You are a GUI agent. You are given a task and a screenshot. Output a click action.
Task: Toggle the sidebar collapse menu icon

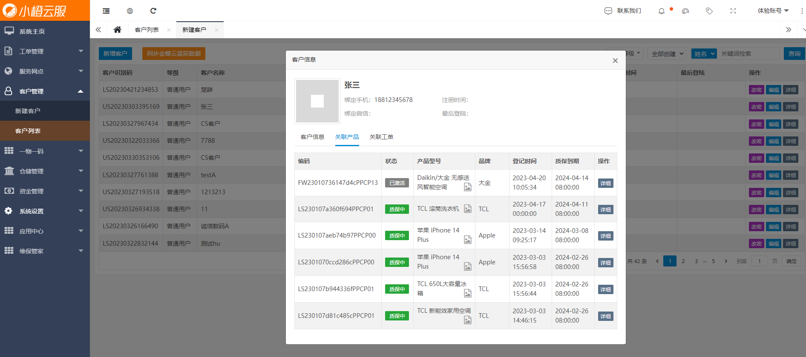point(106,11)
